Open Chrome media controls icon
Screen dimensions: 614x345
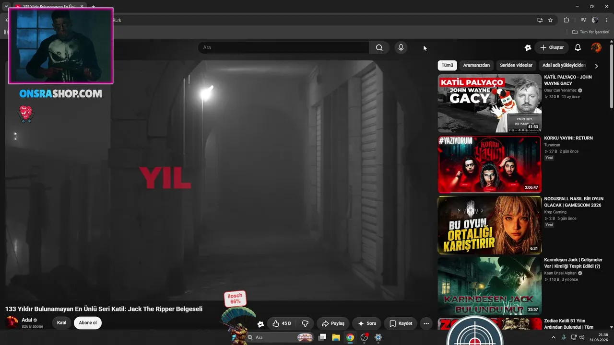click(x=583, y=20)
